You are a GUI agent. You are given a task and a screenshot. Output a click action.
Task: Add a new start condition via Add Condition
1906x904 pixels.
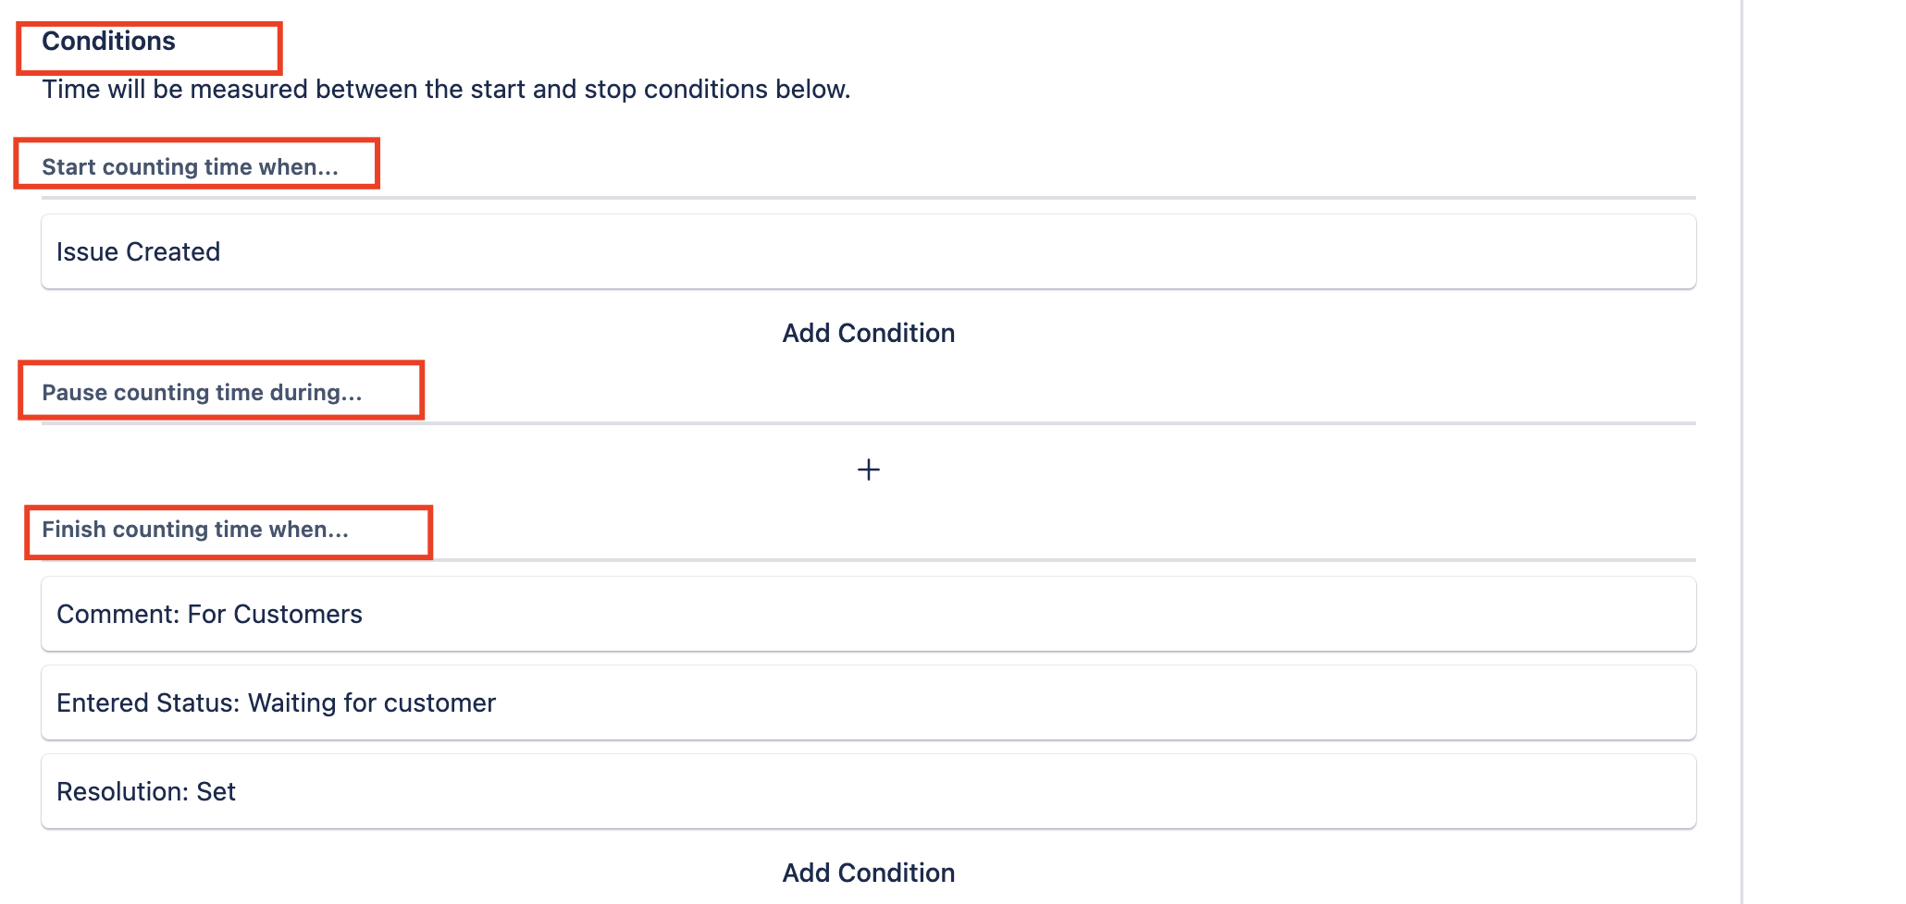[x=868, y=333]
